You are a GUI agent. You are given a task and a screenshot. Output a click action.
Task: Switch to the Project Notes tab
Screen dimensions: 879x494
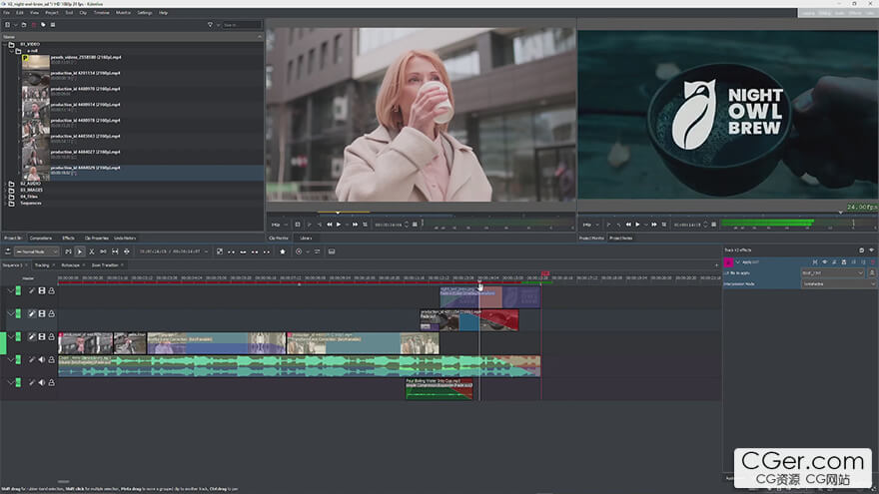click(621, 239)
